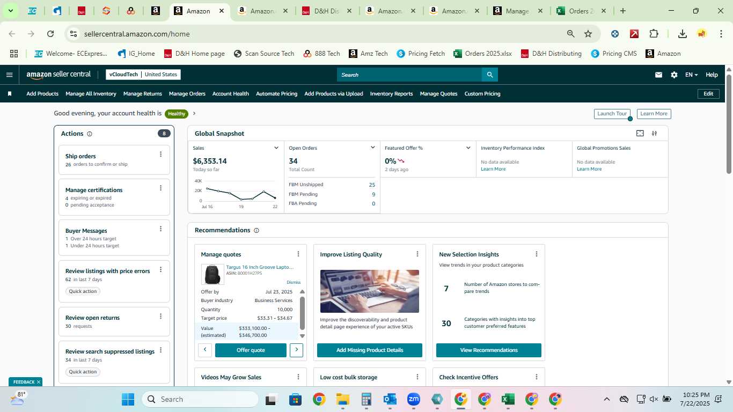The height and width of the screenshot is (412, 733).
Task: Open Videos May Grow Sales options menu
Action: point(298,377)
